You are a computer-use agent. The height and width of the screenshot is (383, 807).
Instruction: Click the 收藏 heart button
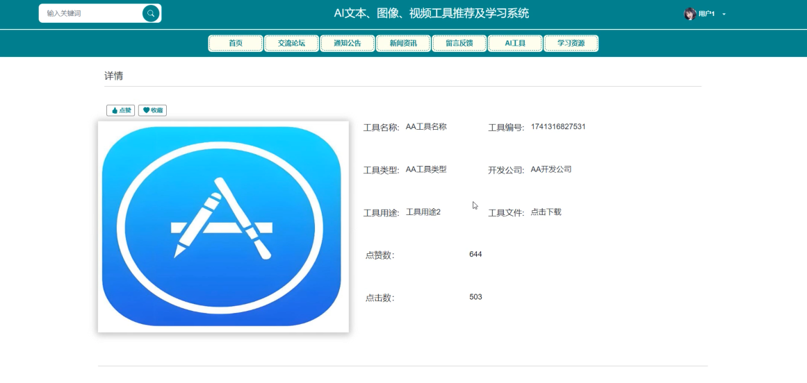(x=152, y=110)
